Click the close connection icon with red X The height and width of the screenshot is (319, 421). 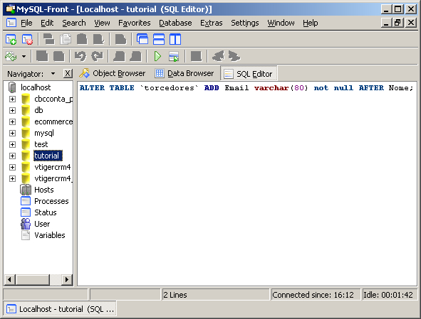27,39
